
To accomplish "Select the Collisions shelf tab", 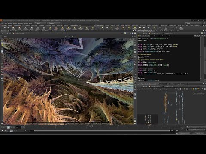I will click(107, 25).
